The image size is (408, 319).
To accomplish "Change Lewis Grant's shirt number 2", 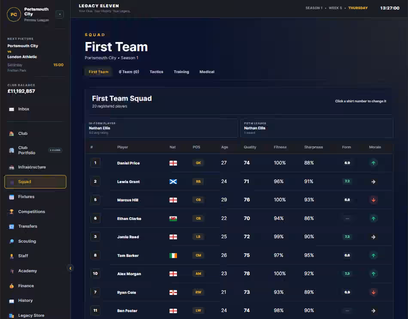I will pyautogui.click(x=95, y=181).
